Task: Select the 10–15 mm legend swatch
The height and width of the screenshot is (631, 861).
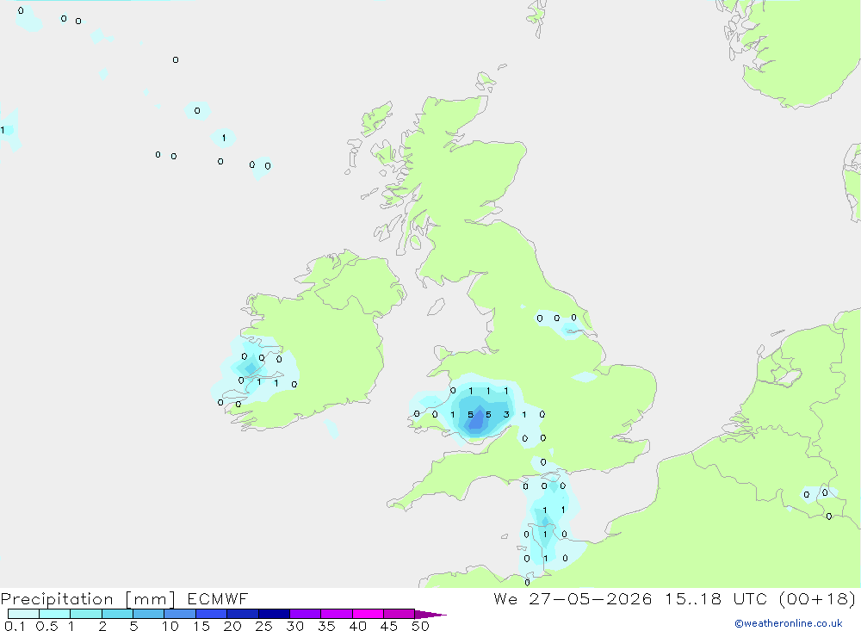Action: click(x=180, y=614)
